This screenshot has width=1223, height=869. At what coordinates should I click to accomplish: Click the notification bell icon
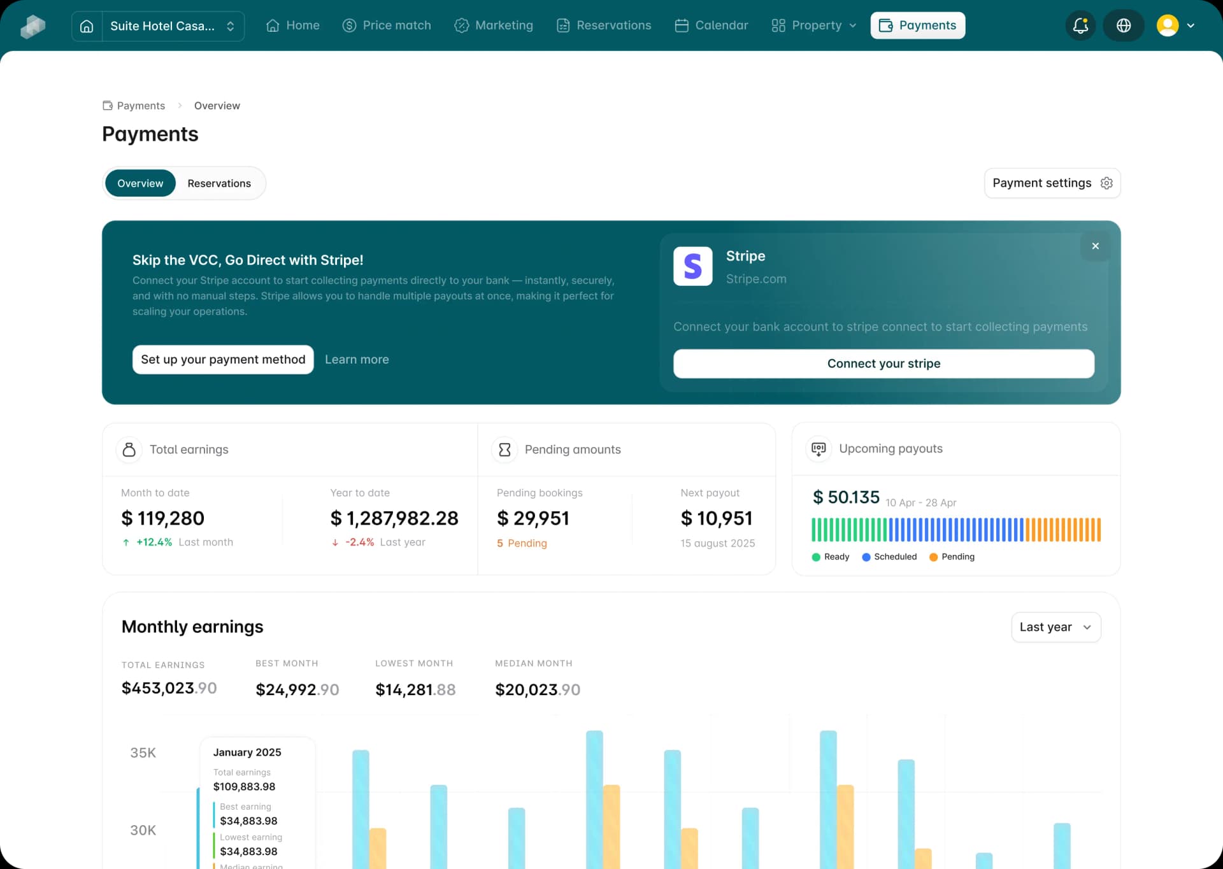1080,25
